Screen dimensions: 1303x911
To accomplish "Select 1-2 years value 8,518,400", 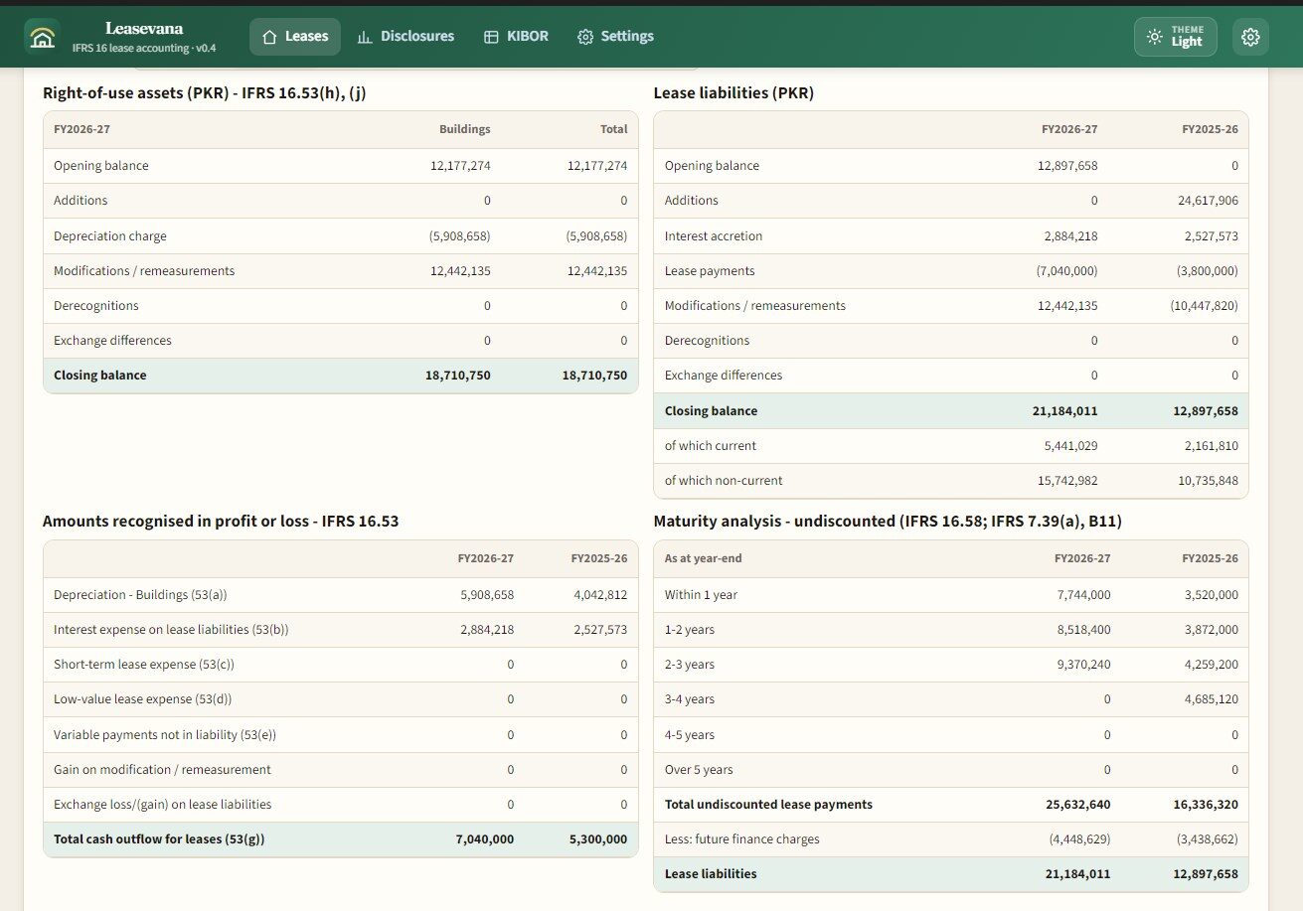I will pos(1083,630).
